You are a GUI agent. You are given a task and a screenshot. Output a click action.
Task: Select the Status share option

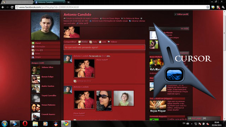[x=83, y=42]
